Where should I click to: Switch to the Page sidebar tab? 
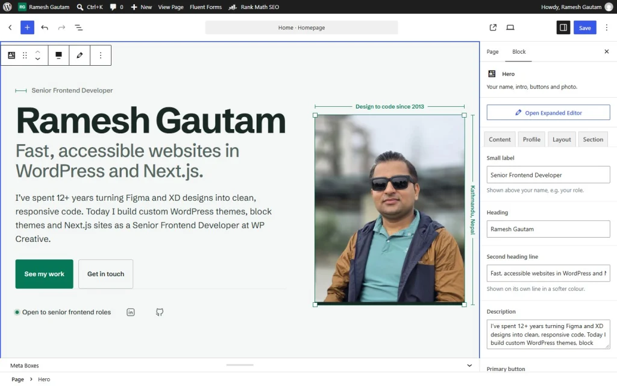pyautogui.click(x=492, y=52)
